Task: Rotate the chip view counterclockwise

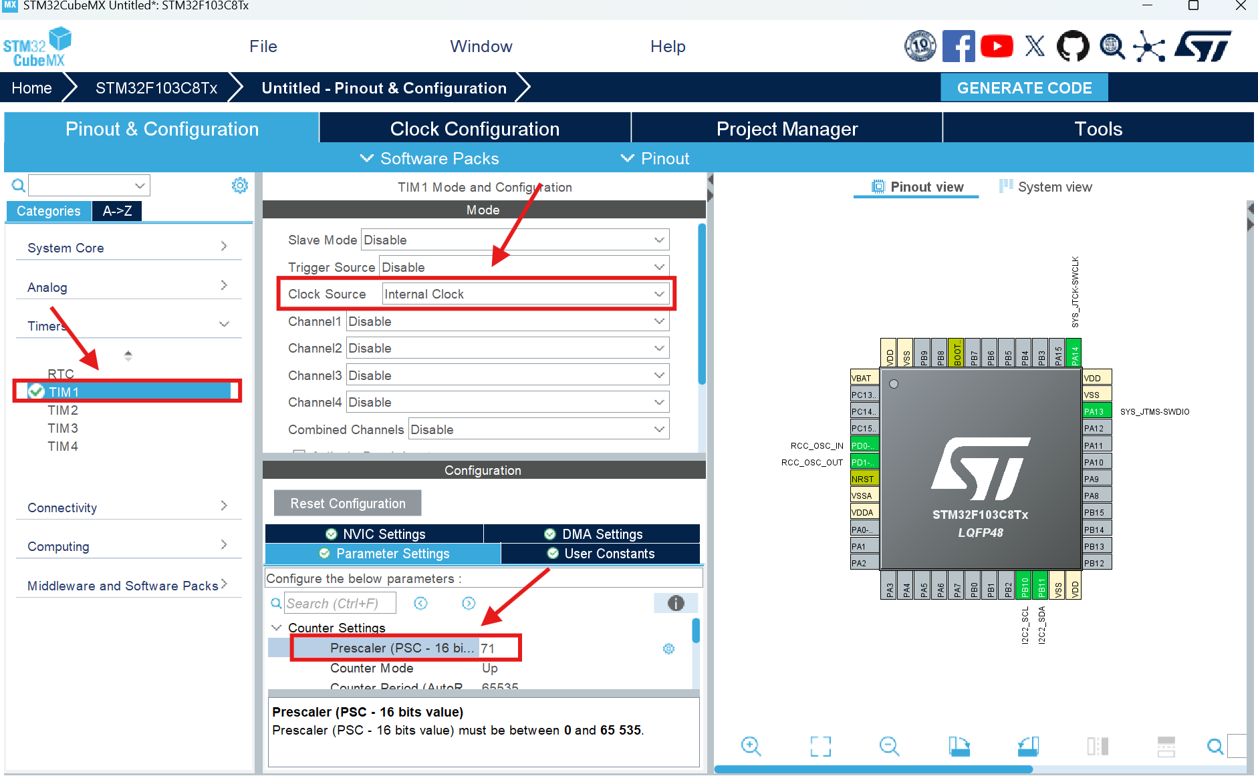Action: coord(1029,746)
